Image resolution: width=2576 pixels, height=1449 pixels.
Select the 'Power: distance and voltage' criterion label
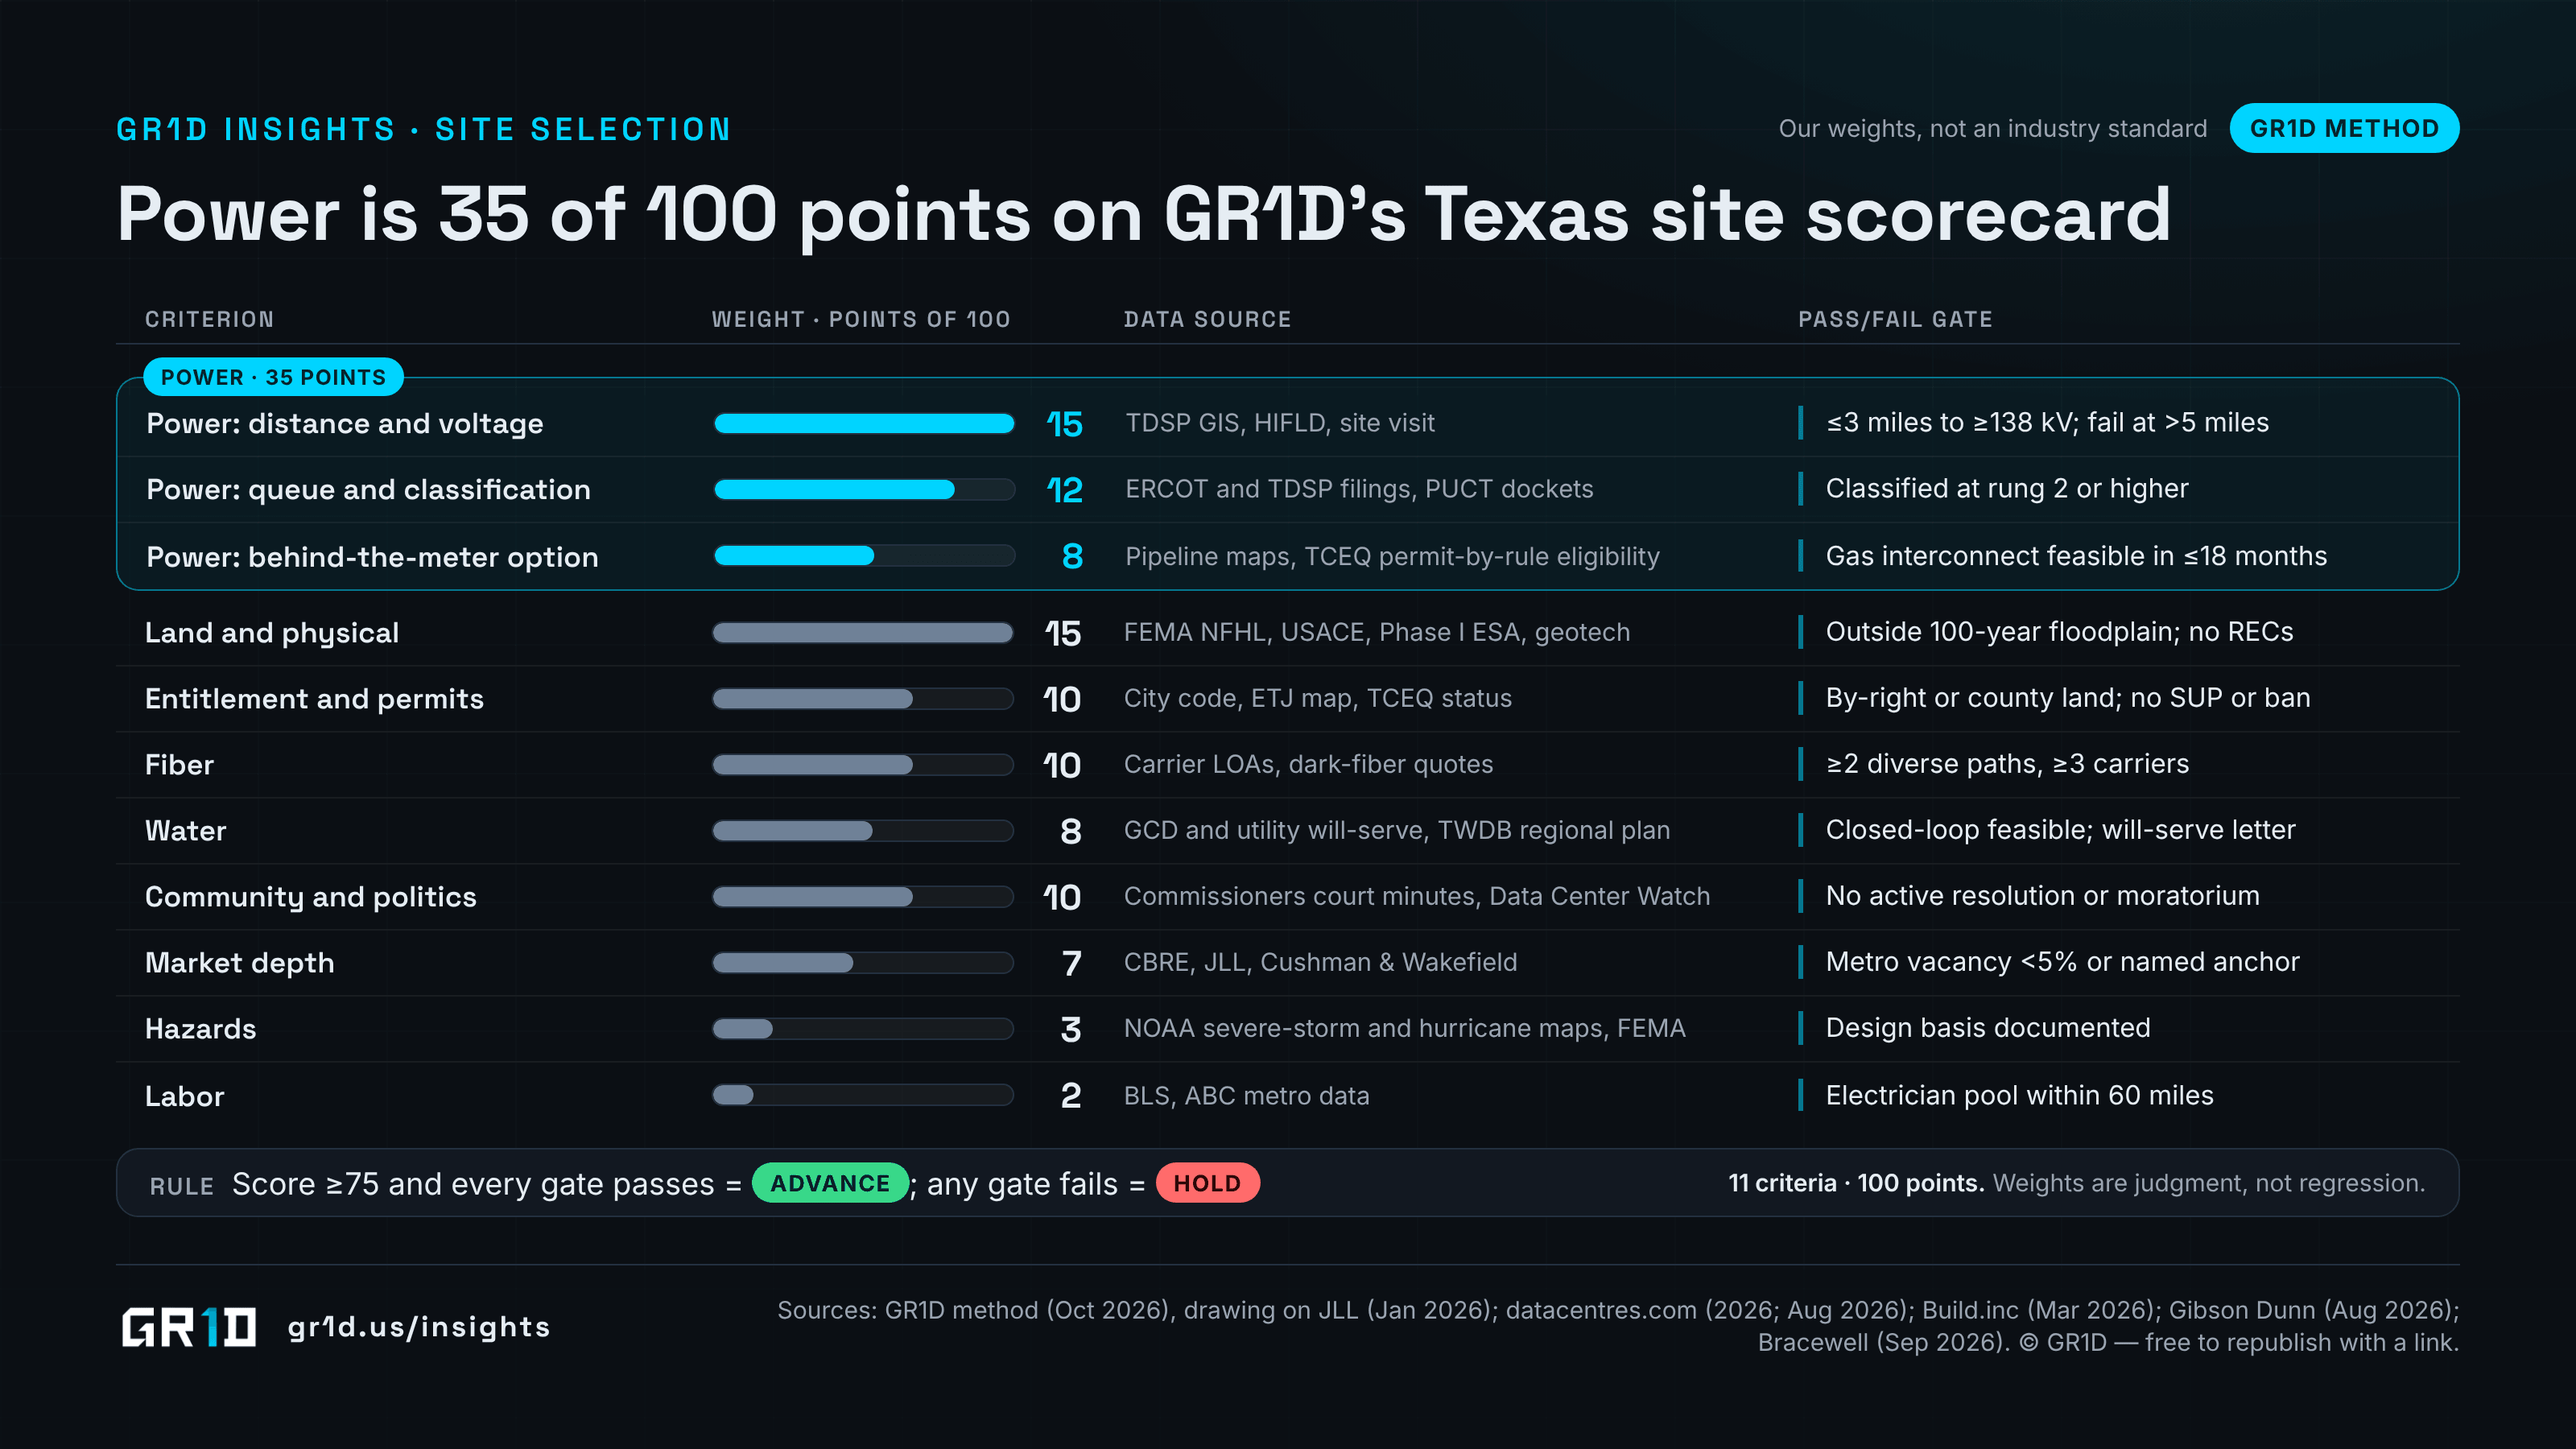[x=345, y=424]
